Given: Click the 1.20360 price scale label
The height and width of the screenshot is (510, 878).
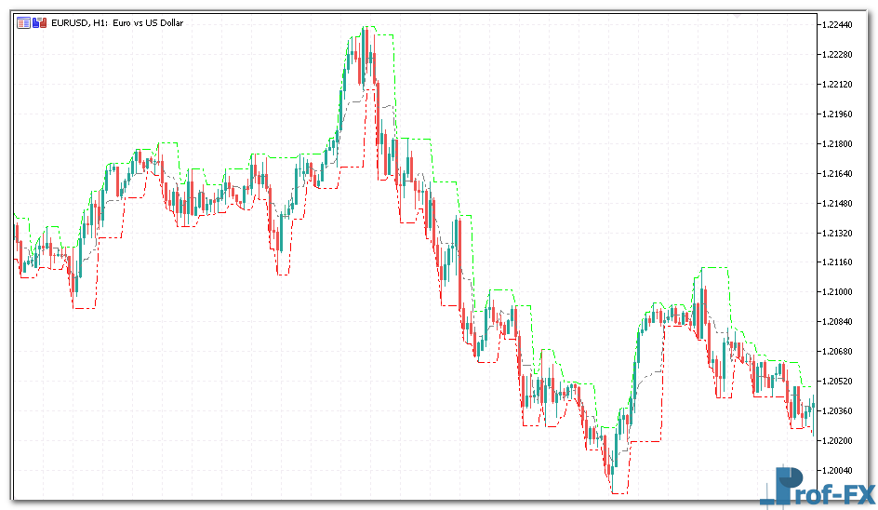Looking at the screenshot, I should tap(839, 411).
